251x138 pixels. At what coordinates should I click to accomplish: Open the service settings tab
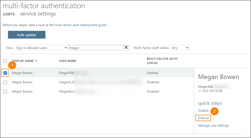coord(38,14)
